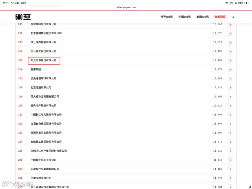Image resolution: width=252 pixels, height=189 pixels.
Task: Expand row 227 心里程控股 plus button
Action: point(230,169)
